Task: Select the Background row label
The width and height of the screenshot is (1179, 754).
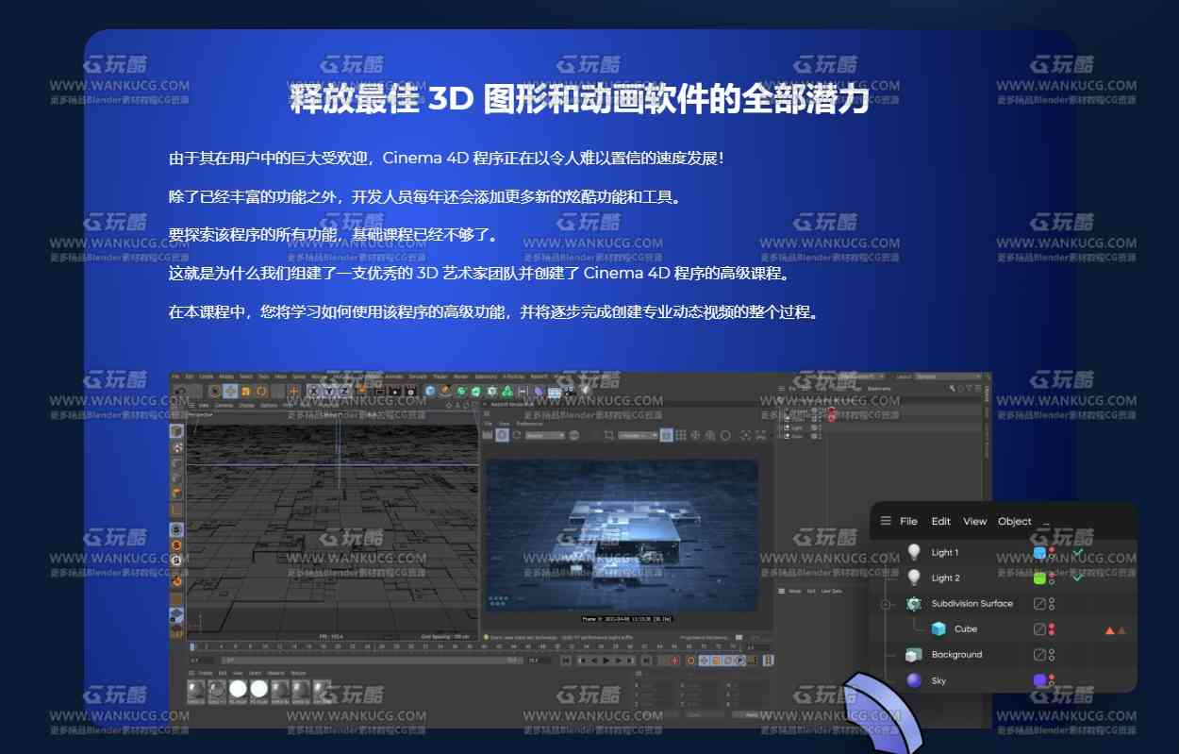Action: click(956, 655)
